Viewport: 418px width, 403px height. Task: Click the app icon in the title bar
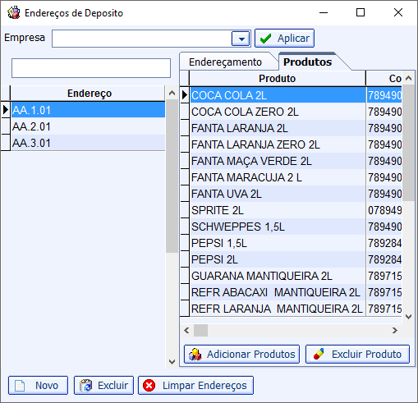[14, 13]
